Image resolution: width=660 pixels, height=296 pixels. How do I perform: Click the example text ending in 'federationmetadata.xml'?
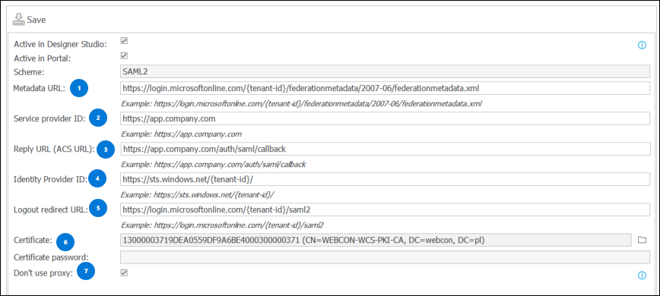tap(301, 104)
